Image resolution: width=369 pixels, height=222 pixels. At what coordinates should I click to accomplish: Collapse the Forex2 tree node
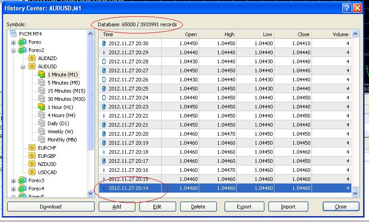click(14, 51)
